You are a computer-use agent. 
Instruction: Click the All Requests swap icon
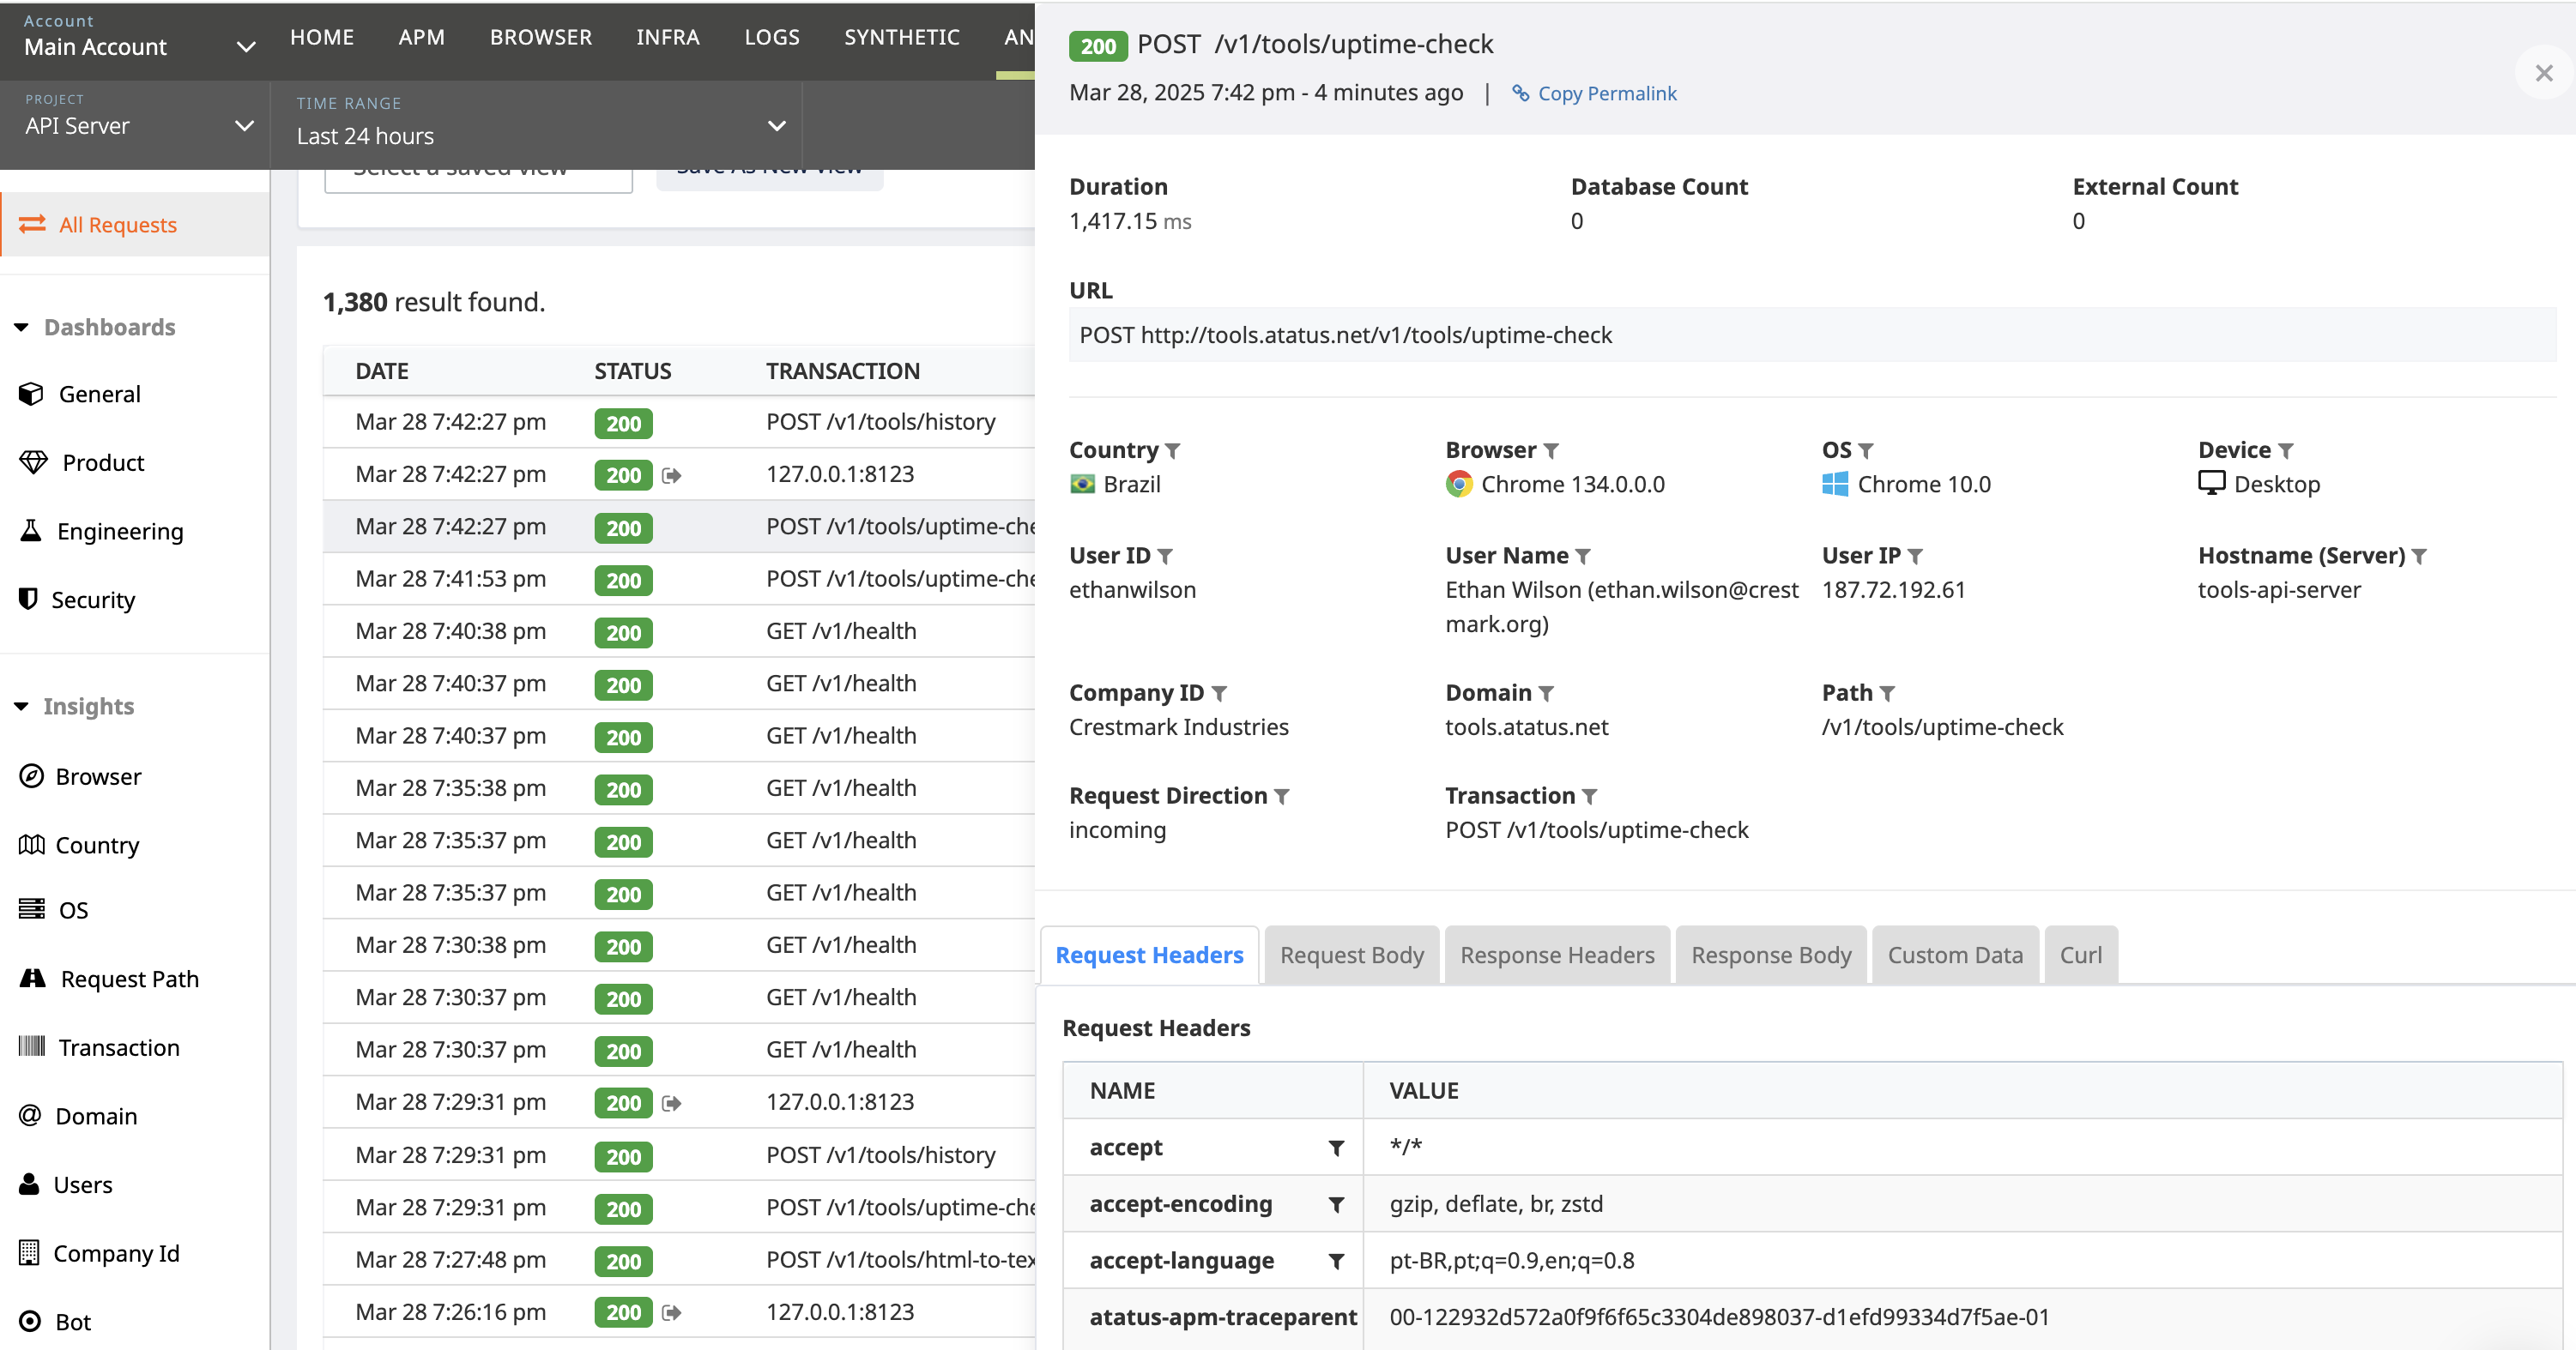[x=33, y=225]
